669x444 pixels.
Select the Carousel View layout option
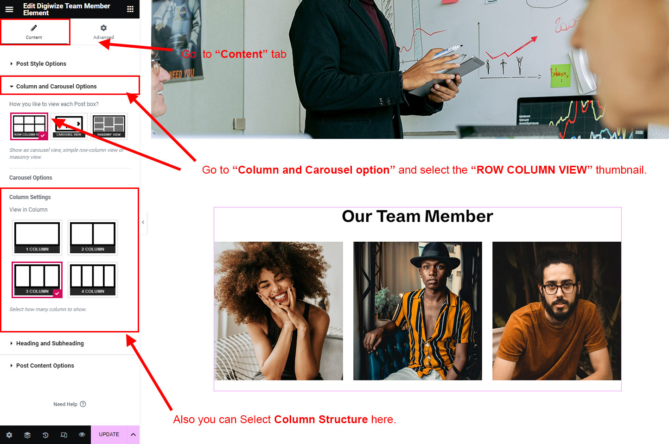(x=69, y=126)
